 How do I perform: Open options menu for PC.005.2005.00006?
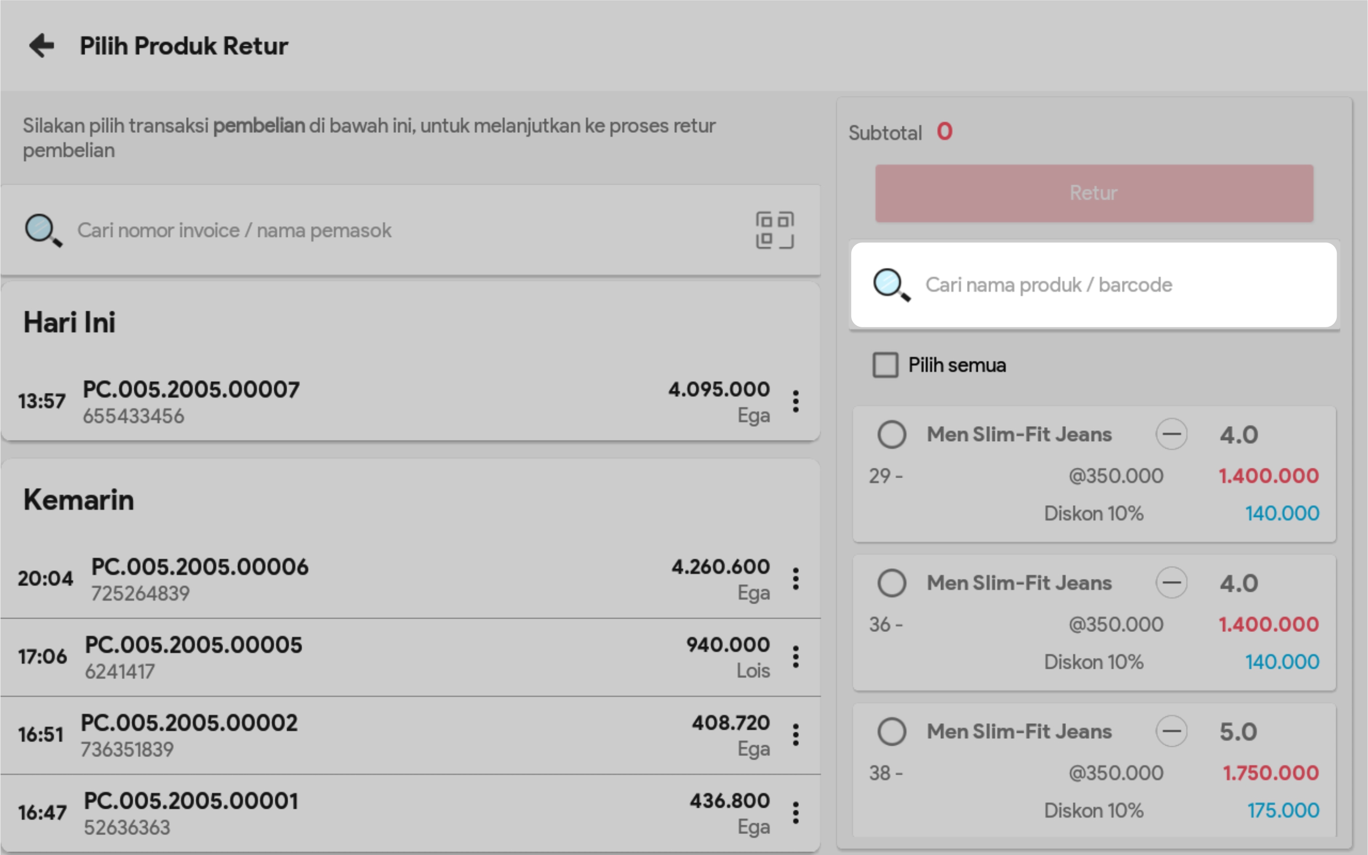(x=795, y=579)
